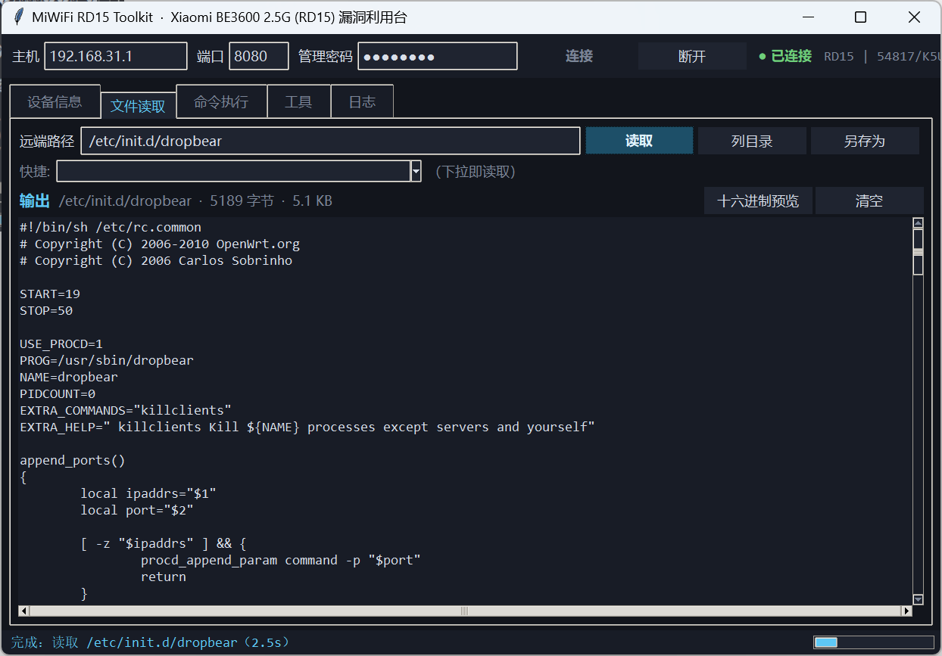Click the Carlos Sobrinho copyright line
The height and width of the screenshot is (656, 942).
coord(156,260)
